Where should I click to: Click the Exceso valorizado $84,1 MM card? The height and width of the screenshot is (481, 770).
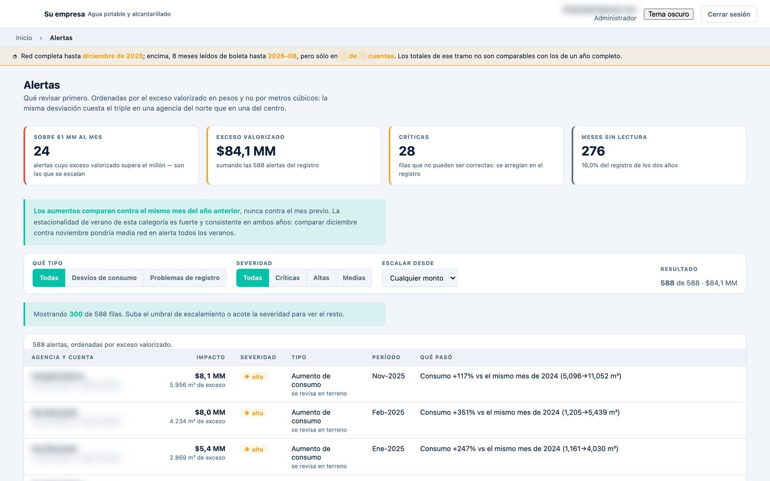294,155
